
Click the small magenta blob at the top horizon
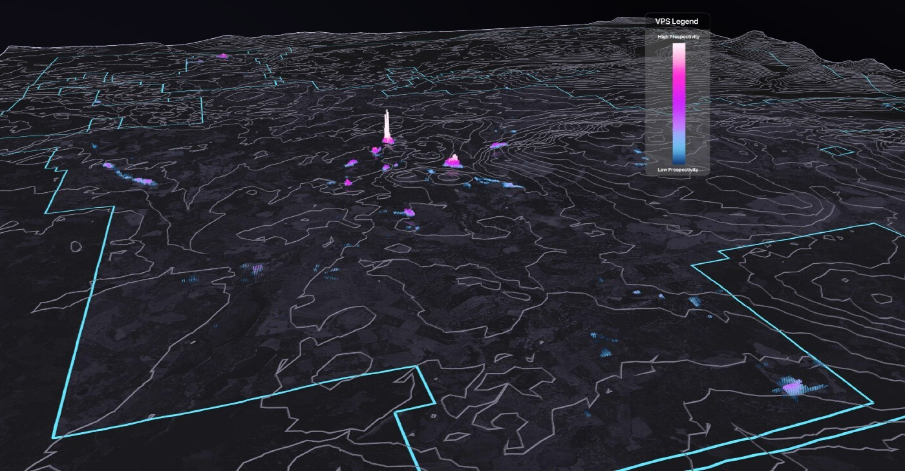coord(223,56)
